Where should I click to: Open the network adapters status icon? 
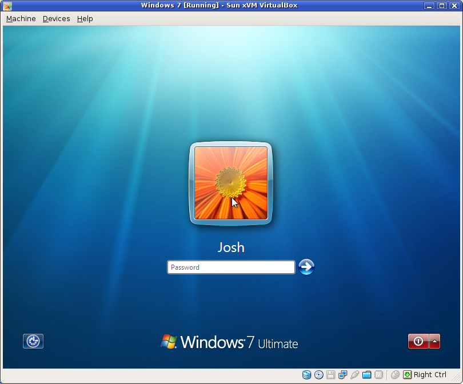pos(343,375)
